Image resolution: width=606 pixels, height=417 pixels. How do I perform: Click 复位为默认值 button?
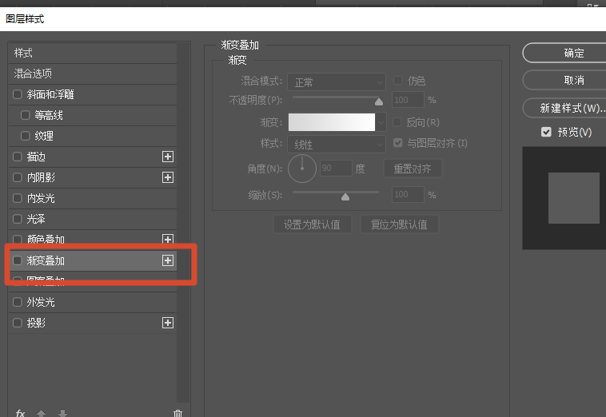point(399,224)
